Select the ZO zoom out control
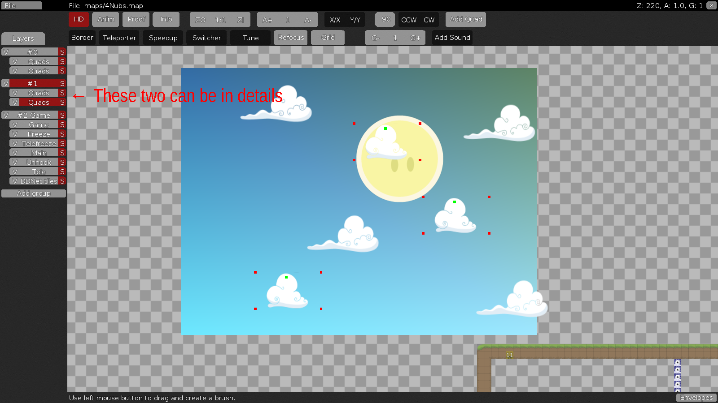Image resolution: width=718 pixels, height=403 pixels. click(x=200, y=20)
